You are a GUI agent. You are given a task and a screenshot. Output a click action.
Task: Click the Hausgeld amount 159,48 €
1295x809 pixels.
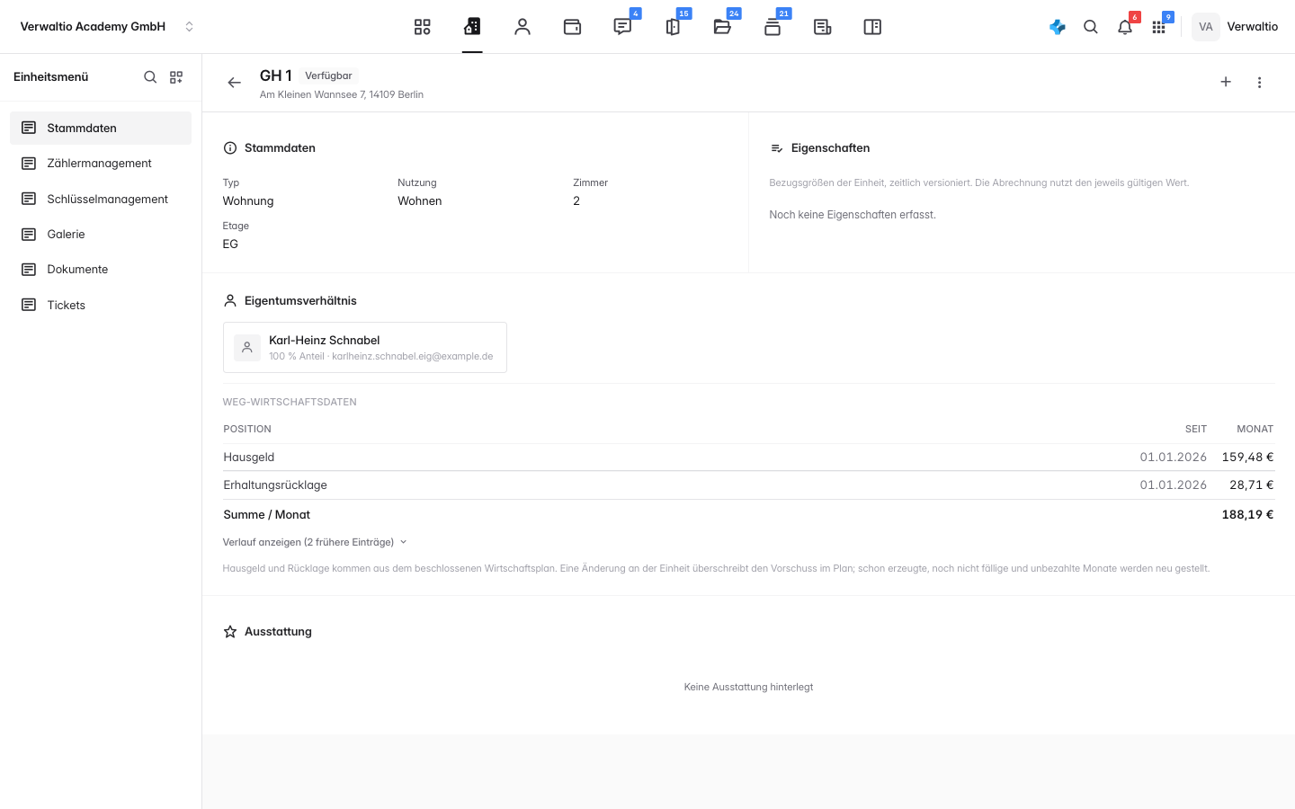tap(1247, 458)
